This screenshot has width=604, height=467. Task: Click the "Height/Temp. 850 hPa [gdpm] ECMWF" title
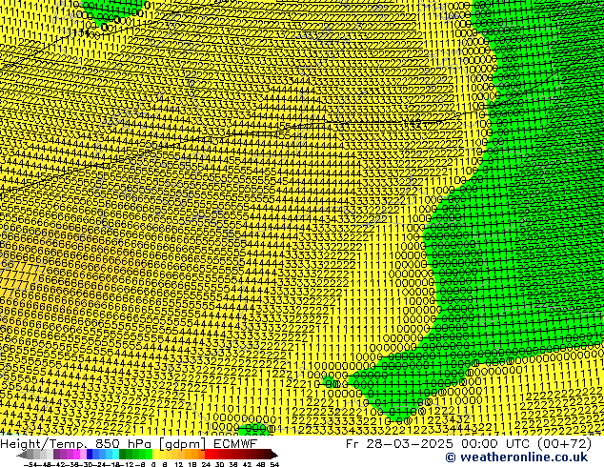click(x=129, y=443)
